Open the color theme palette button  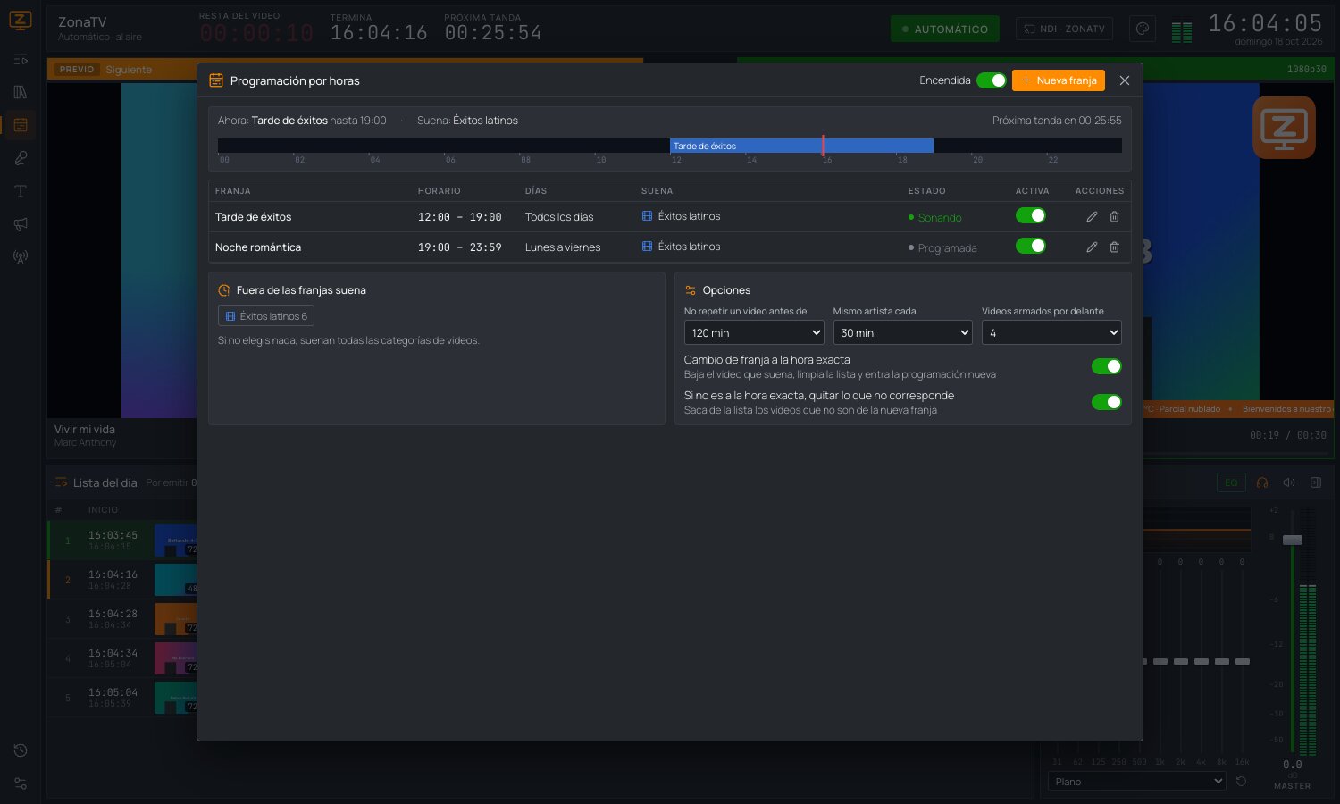point(1142,29)
